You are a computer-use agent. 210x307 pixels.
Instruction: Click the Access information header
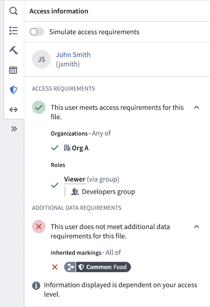59,11
